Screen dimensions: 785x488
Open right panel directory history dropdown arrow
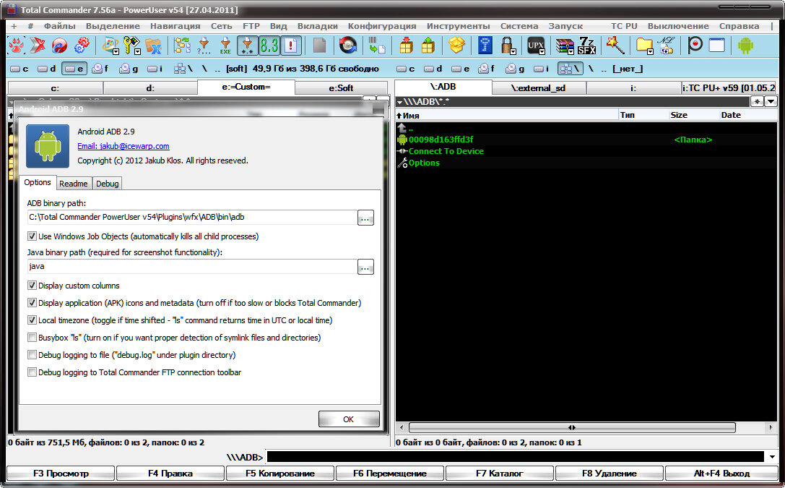[x=771, y=102]
